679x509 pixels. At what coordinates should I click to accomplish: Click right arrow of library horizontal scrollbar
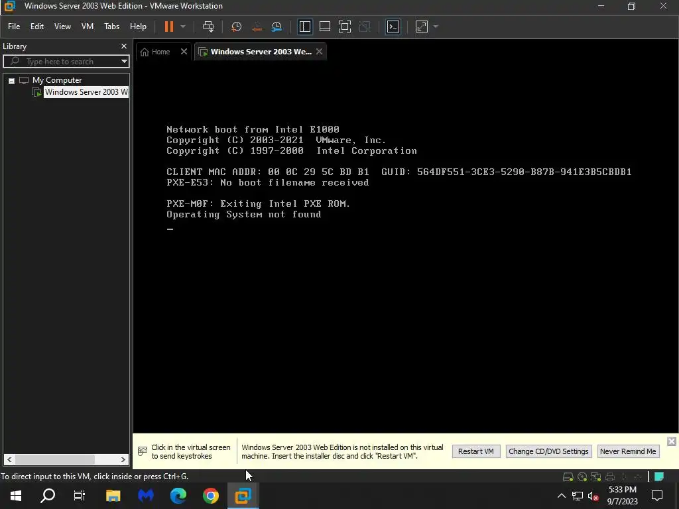coord(123,460)
